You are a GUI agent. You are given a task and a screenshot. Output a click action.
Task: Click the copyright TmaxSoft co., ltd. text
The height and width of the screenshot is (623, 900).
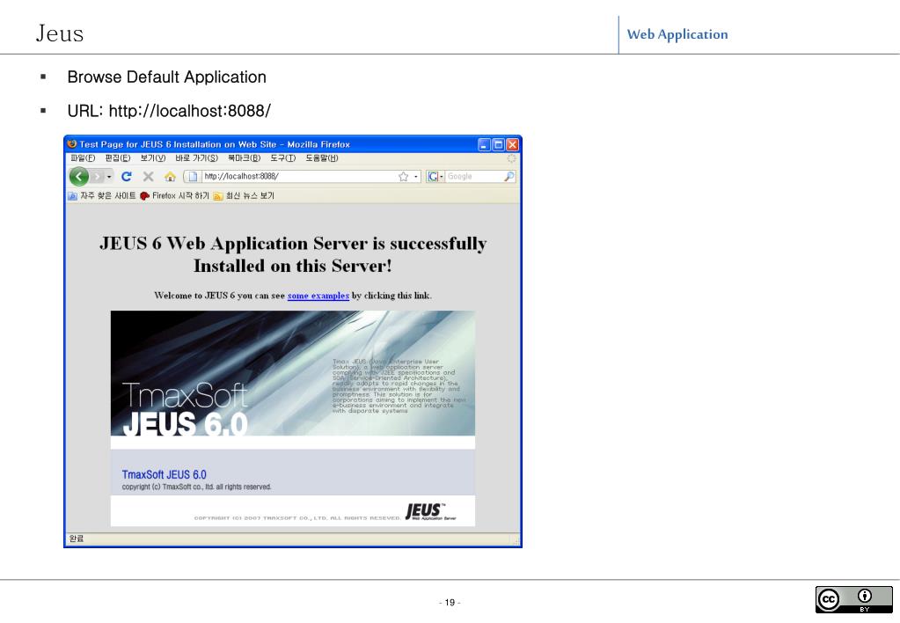[196, 487]
